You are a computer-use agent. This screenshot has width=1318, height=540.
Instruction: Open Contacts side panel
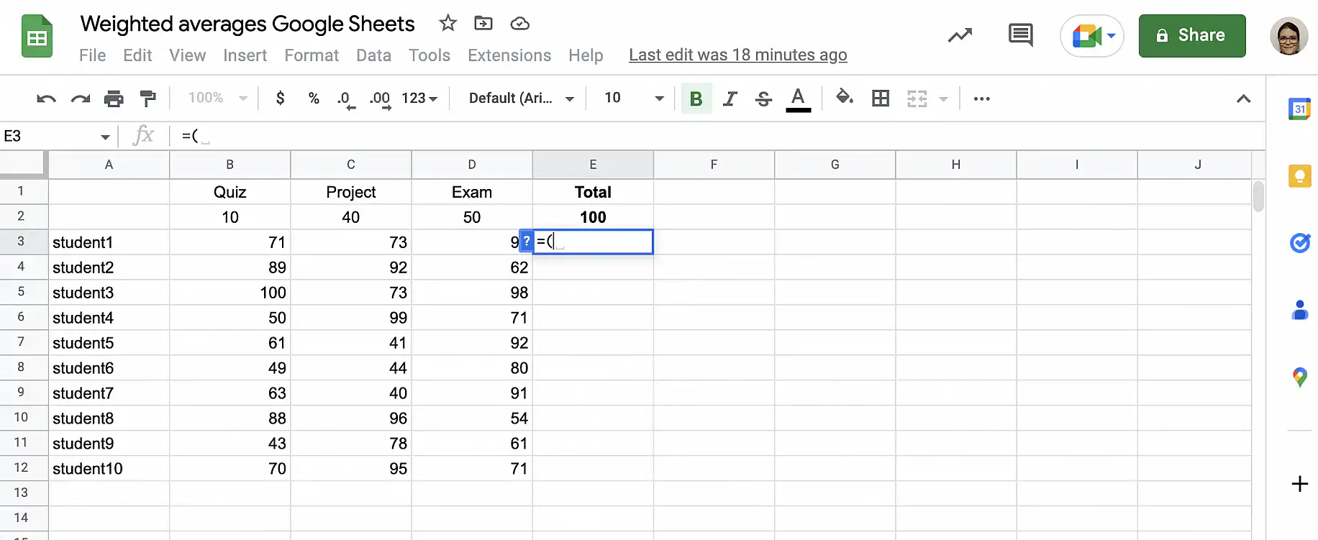(x=1299, y=310)
